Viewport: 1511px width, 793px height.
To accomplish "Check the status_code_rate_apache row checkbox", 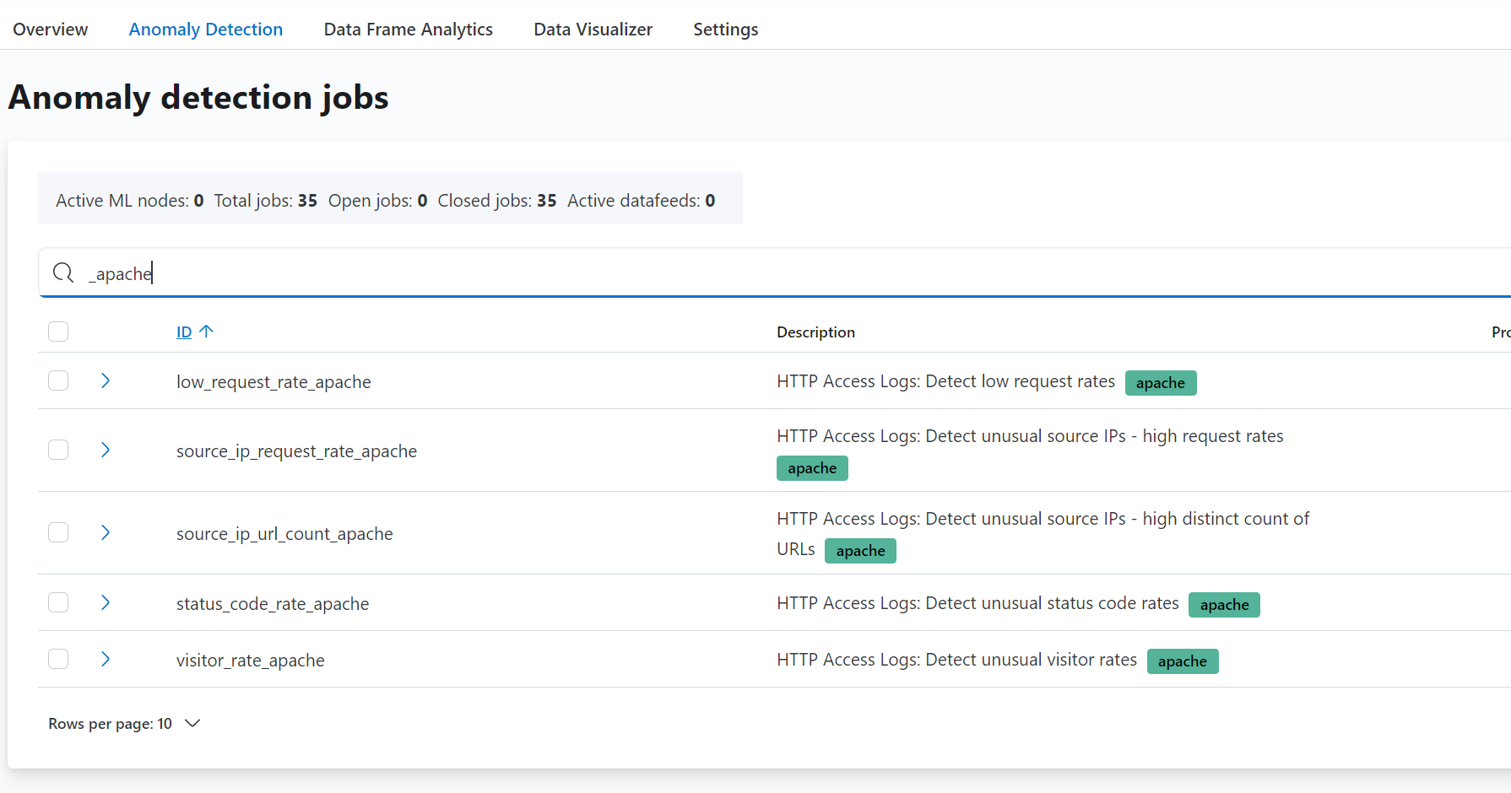I will 58,602.
